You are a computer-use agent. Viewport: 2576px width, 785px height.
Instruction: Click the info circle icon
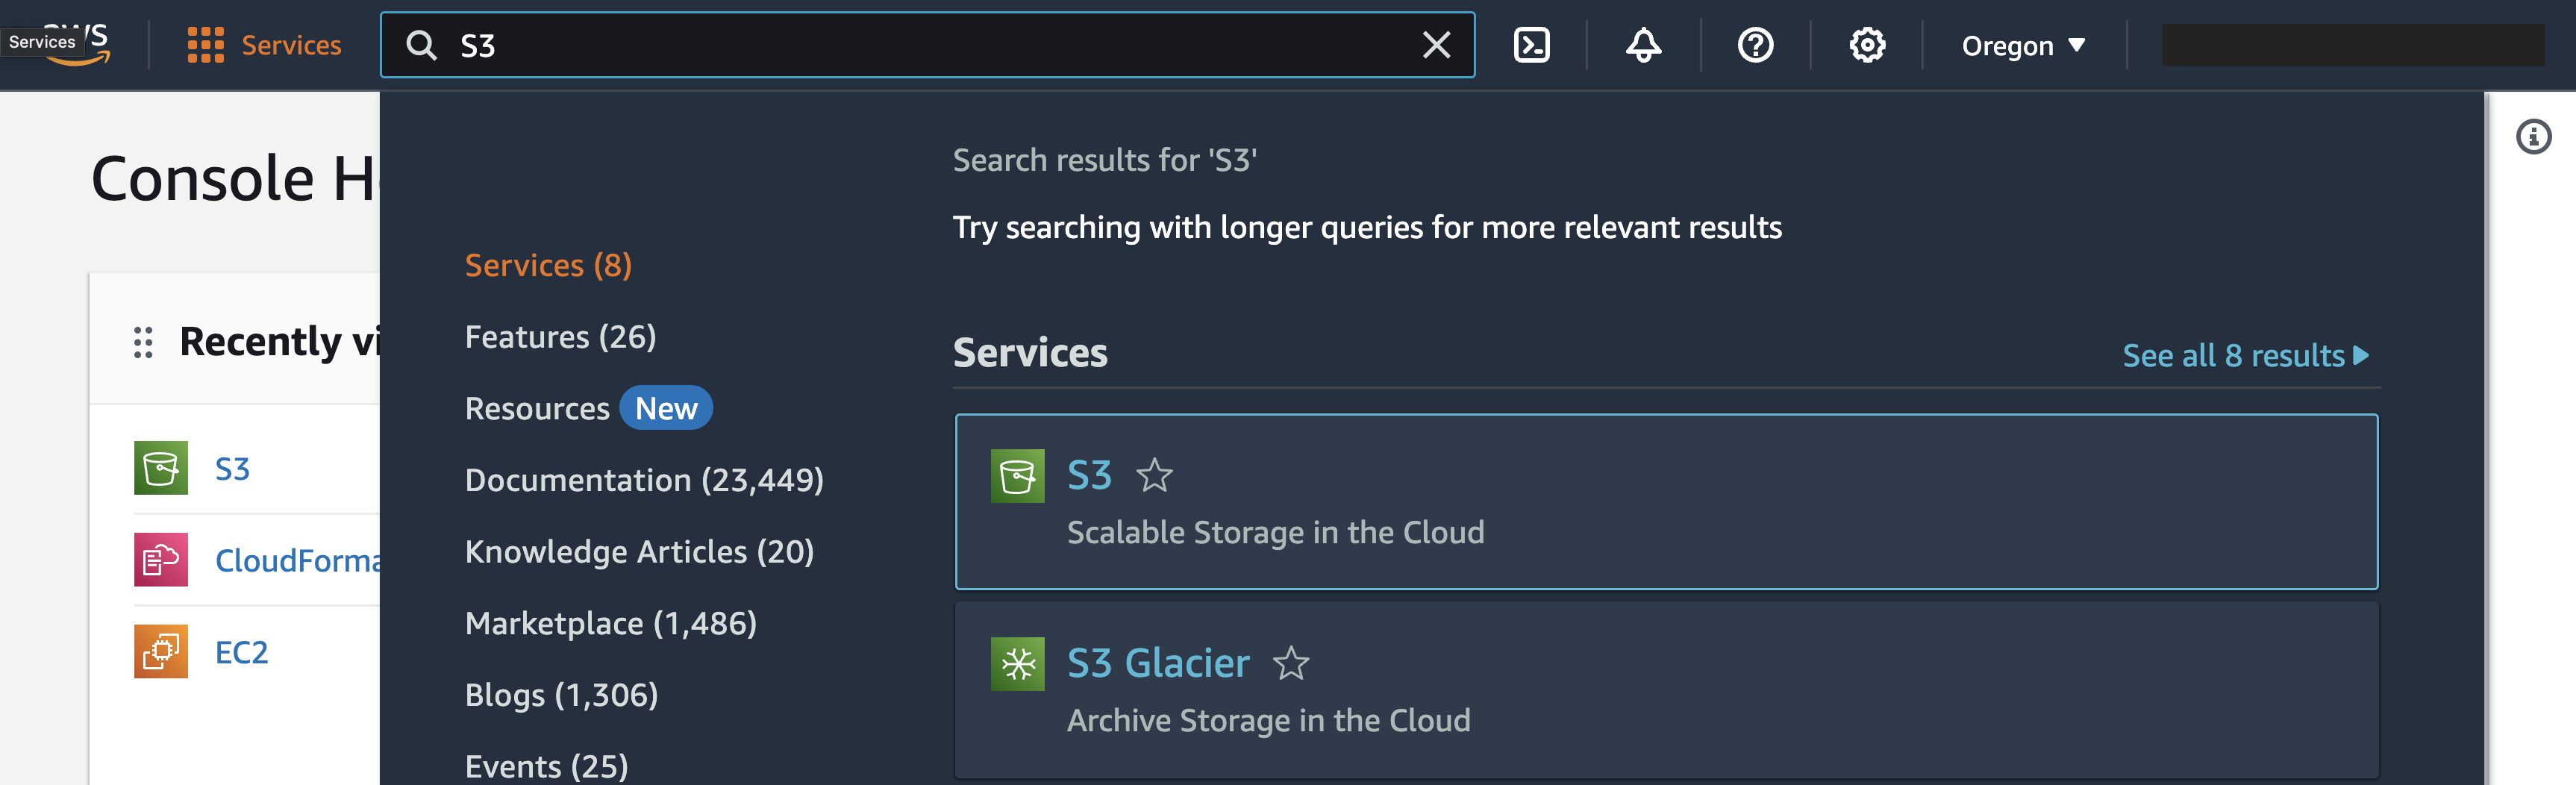click(2533, 137)
